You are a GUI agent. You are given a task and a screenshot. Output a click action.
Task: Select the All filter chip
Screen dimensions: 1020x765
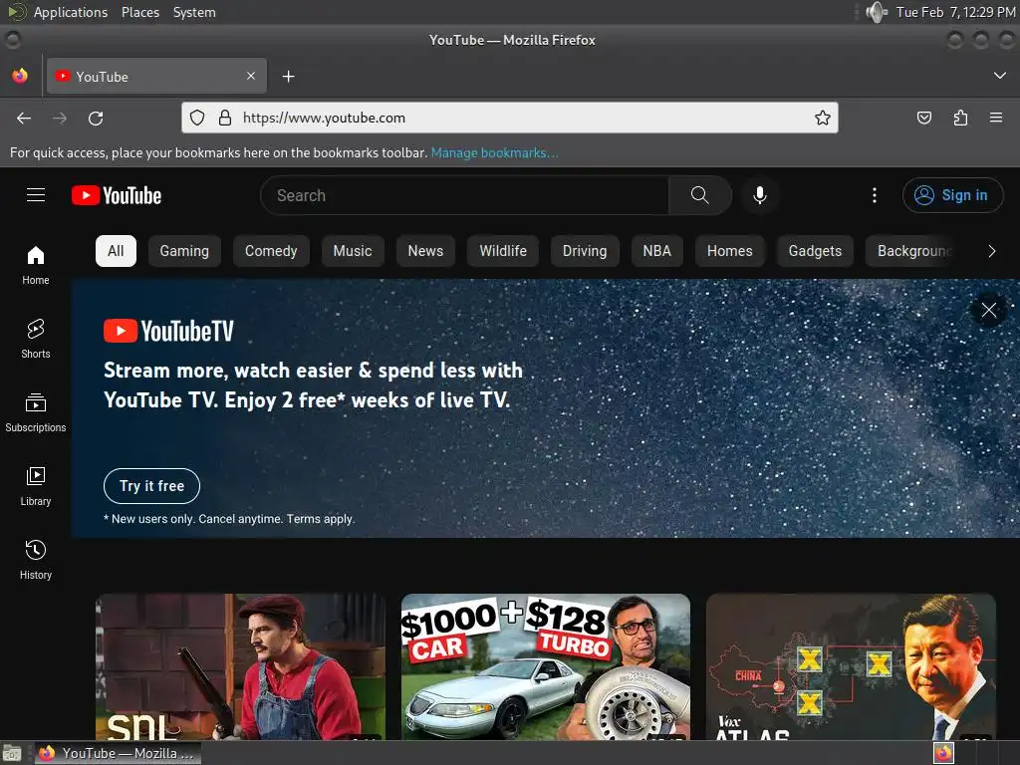click(x=116, y=251)
